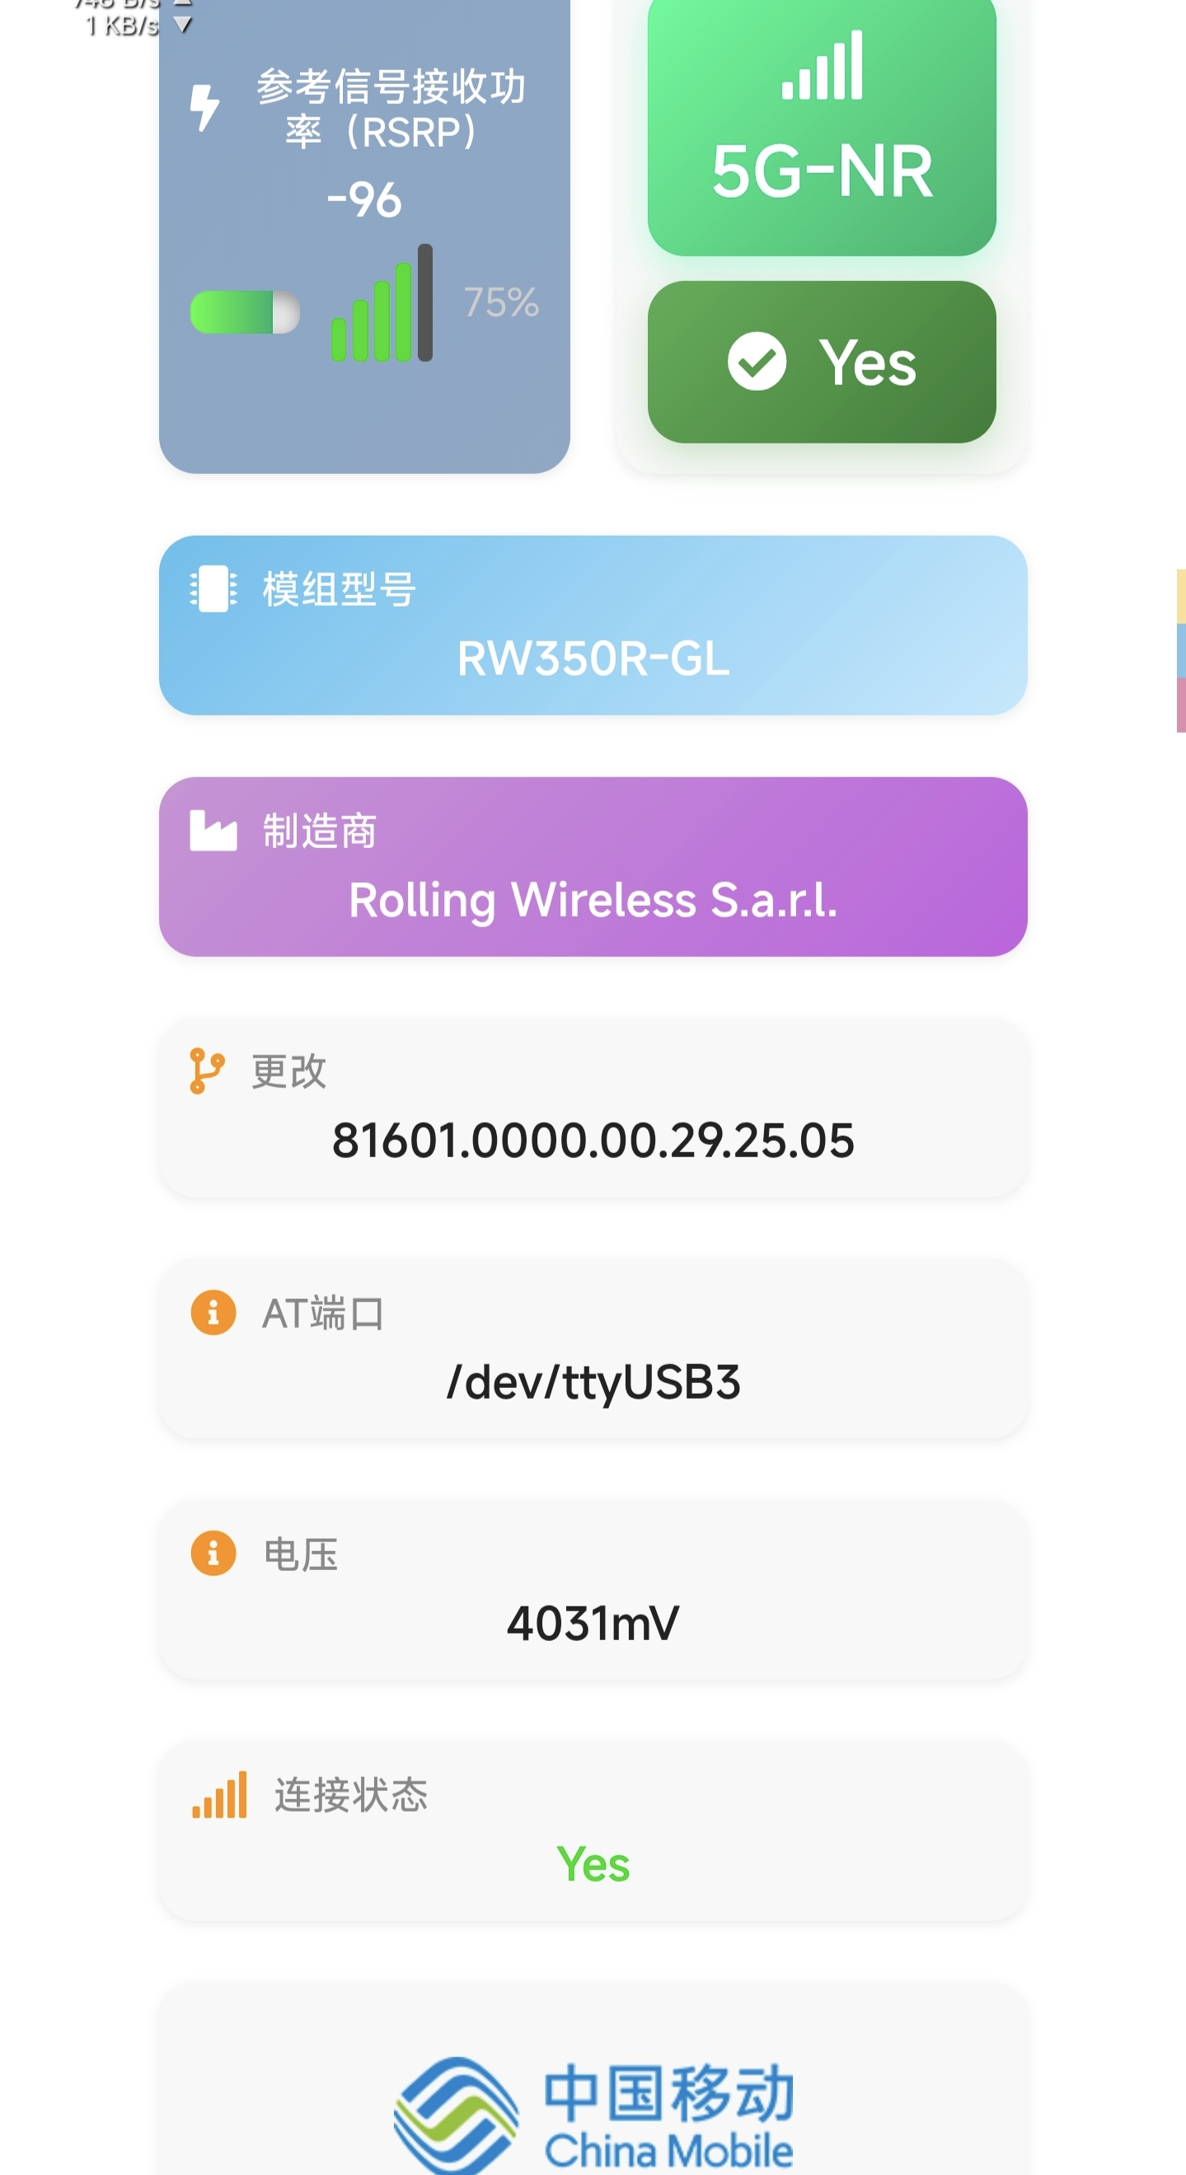
Task: Click the factory icon beside 制造商
Action: tap(213, 830)
